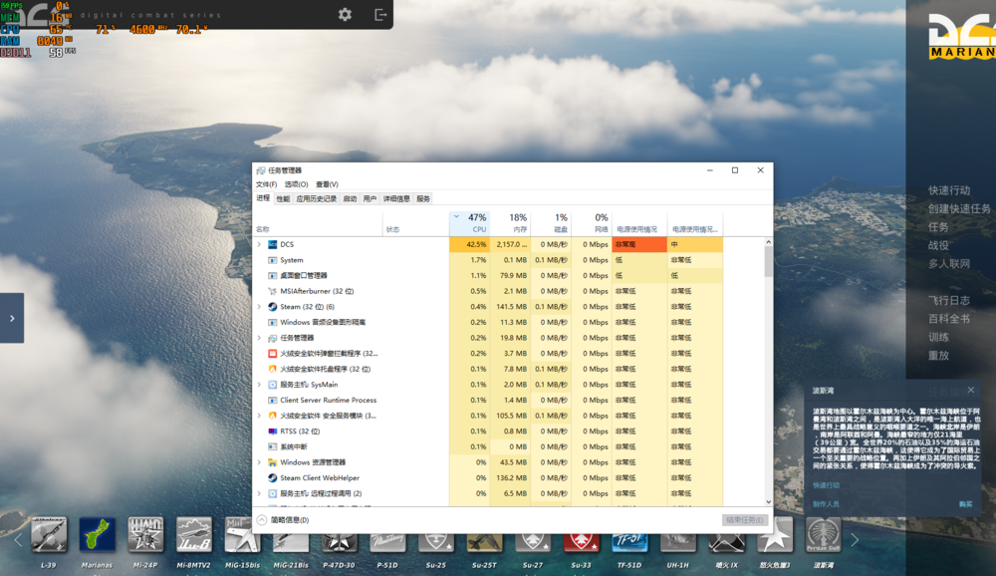
Task: Select the 波斯湾 Persian Gulf module icon
Action: point(824,534)
